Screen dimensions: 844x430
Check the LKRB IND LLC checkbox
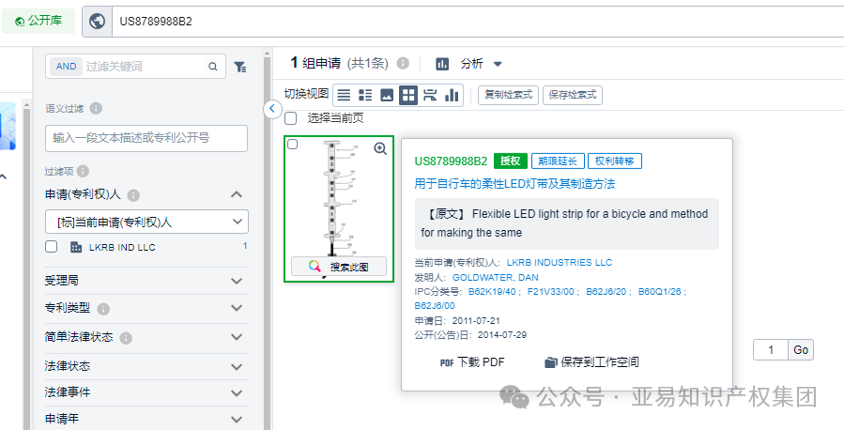(51, 247)
